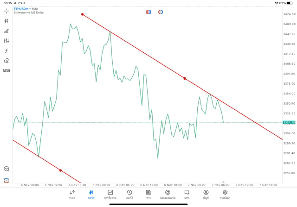297x207 pixels.
Task: Open the การตั้งค่า (Settings) tab
Action: (225, 194)
